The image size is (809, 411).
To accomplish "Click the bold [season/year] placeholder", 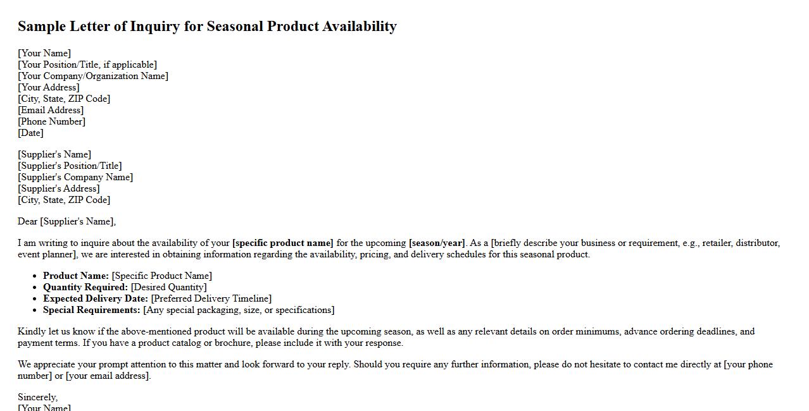I will [x=437, y=243].
